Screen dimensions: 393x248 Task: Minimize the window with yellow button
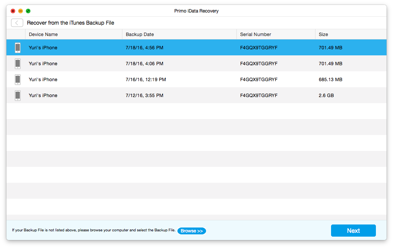(x=21, y=11)
